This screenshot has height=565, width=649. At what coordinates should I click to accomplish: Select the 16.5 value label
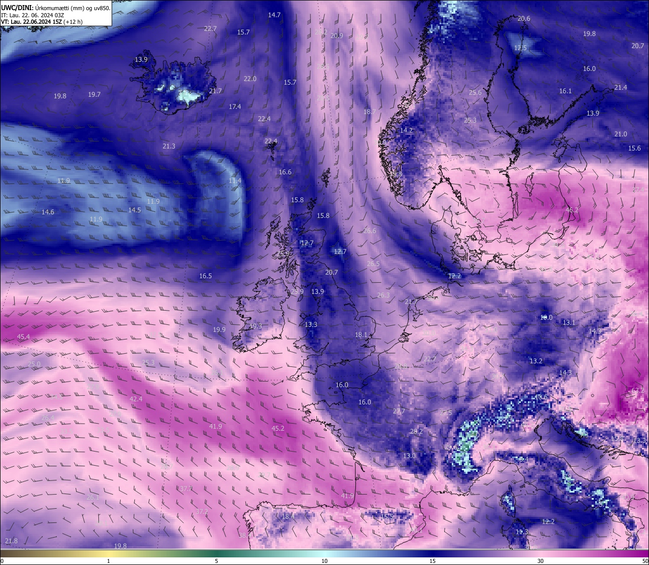coord(205,276)
